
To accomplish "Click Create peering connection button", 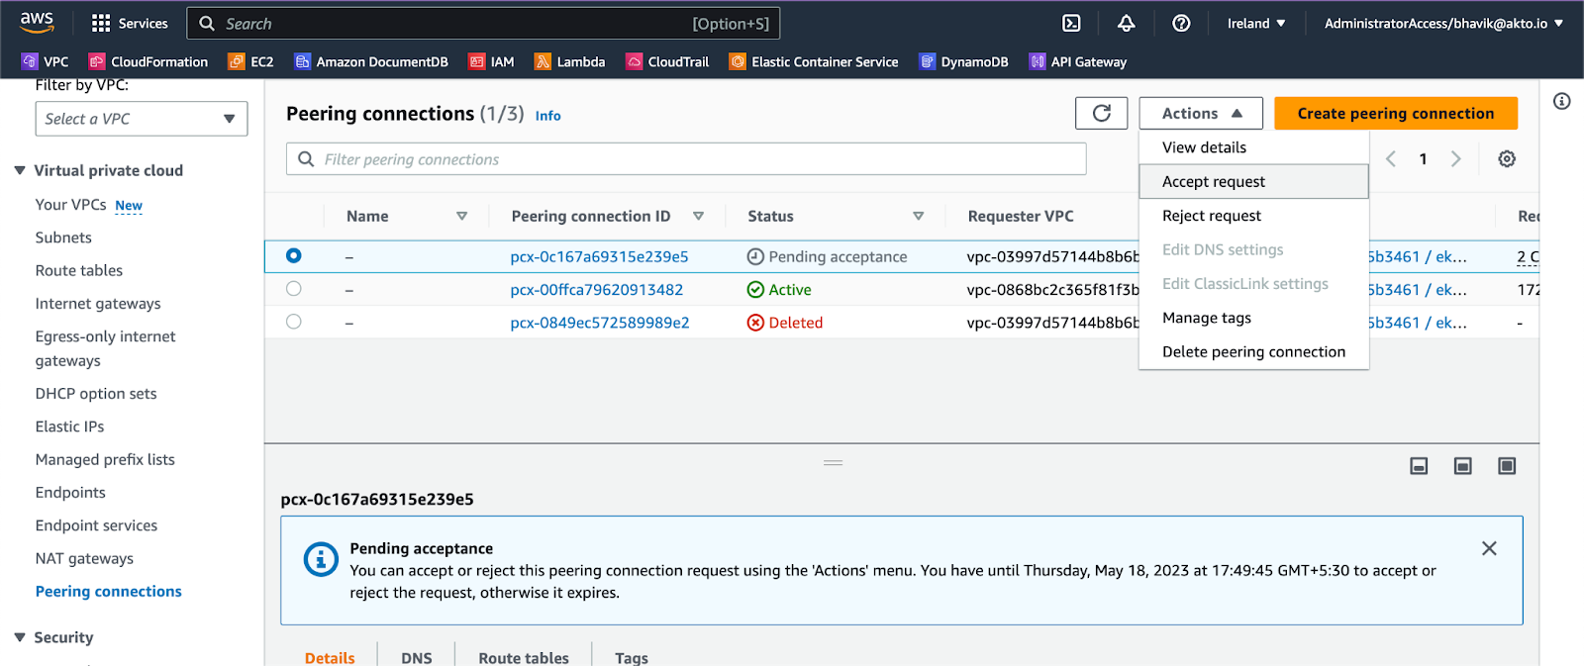I will (x=1395, y=113).
